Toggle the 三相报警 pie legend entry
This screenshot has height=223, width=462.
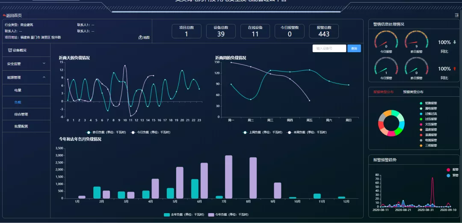(428, 146)
